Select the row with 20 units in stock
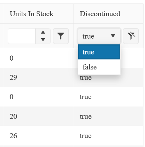The height and width of the screenshot is (147, 145). click(72, 116)
